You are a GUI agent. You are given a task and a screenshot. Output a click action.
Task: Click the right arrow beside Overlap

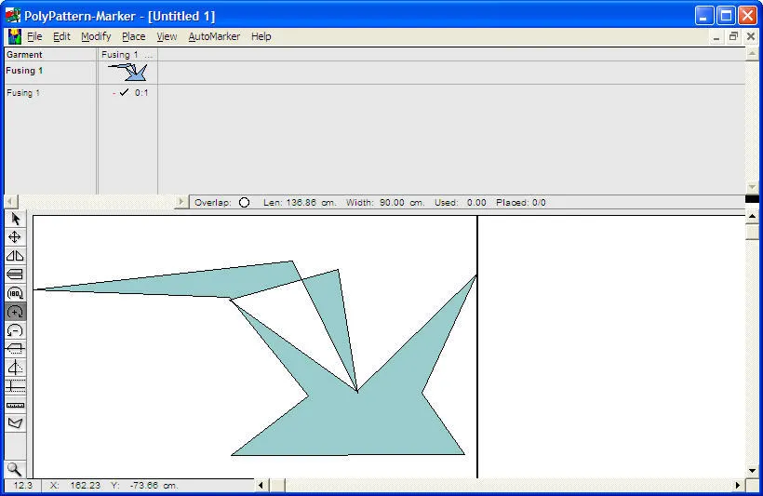pos(181,202)
